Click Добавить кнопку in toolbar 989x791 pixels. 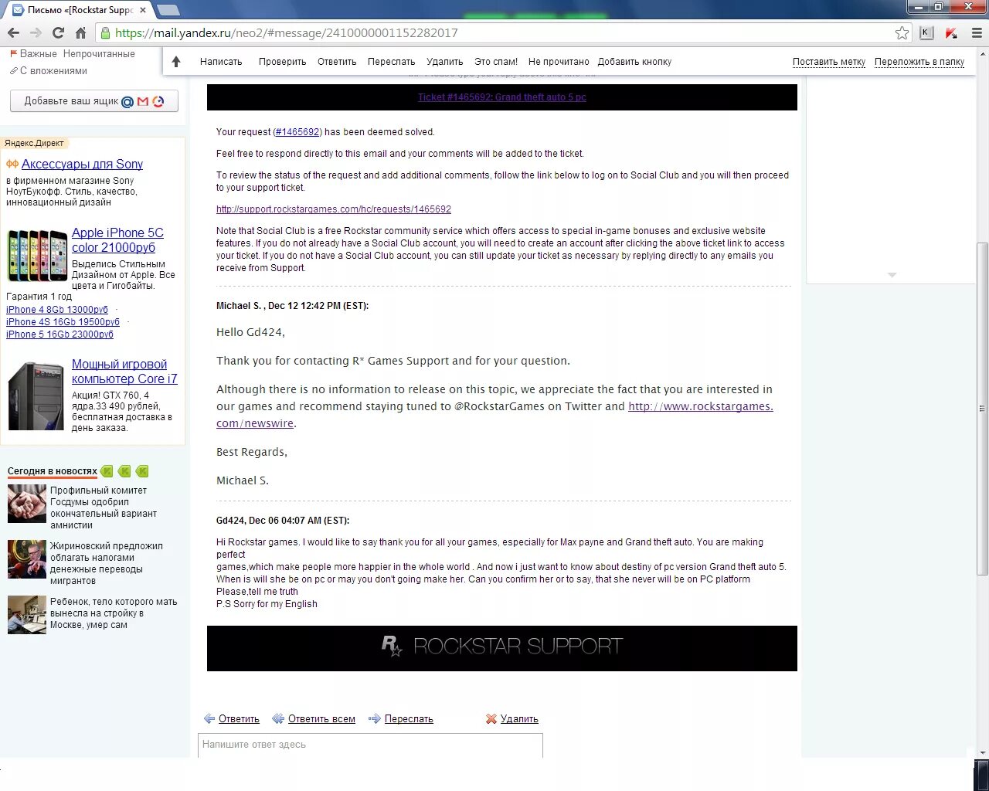click(x=634, y=62)
